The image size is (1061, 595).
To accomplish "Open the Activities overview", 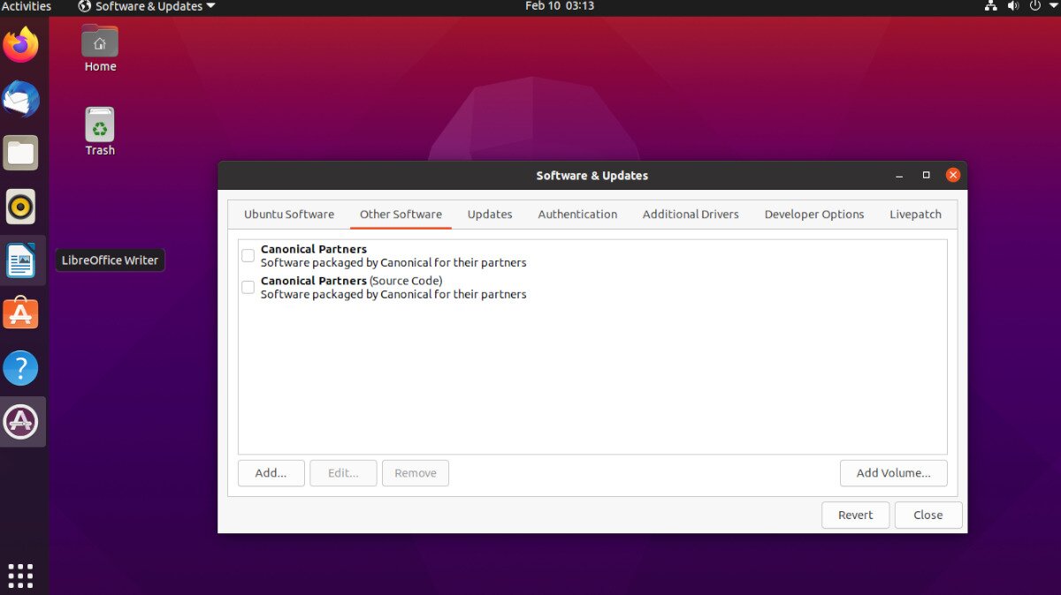I will tap(27, 7).
